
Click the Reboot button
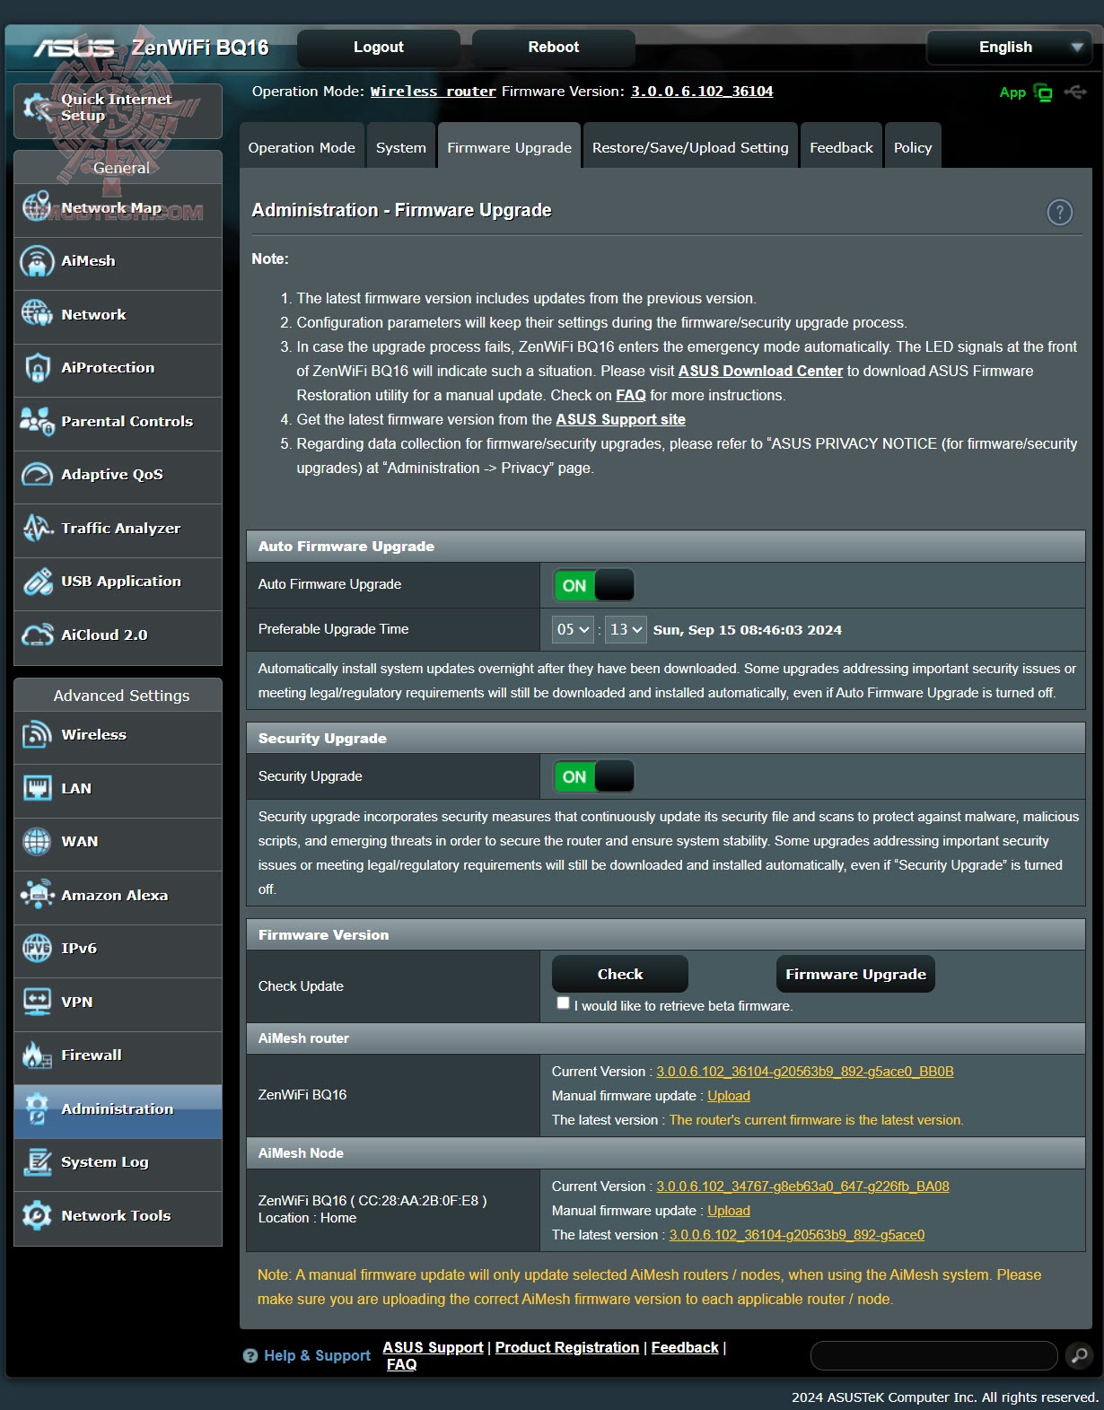[x=554, y=48]
